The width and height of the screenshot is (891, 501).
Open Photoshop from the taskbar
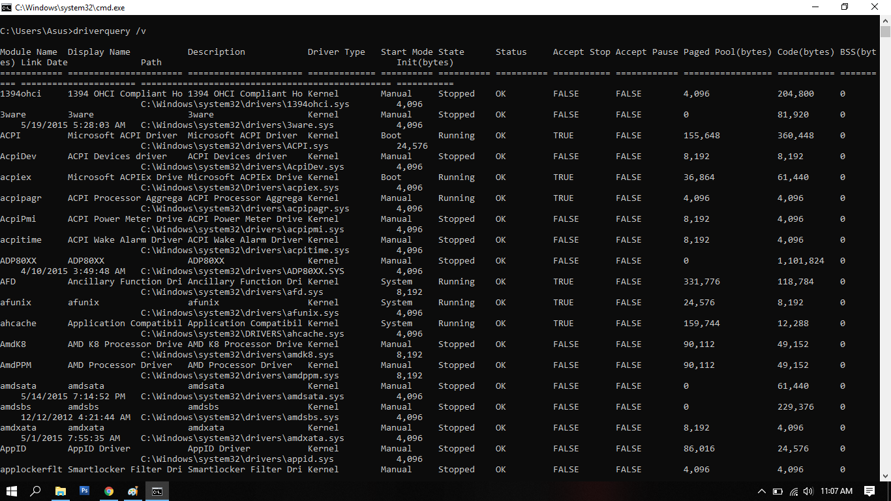tap(84, 491)
